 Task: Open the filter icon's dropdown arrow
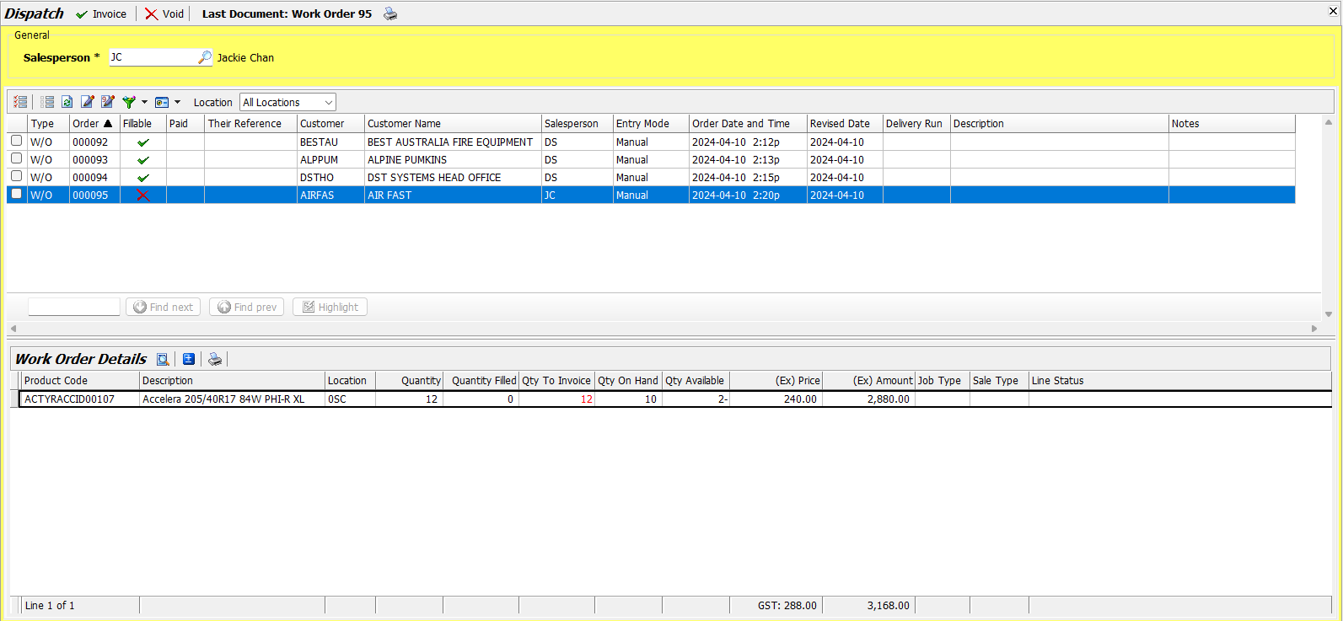(x=144, y=102)
